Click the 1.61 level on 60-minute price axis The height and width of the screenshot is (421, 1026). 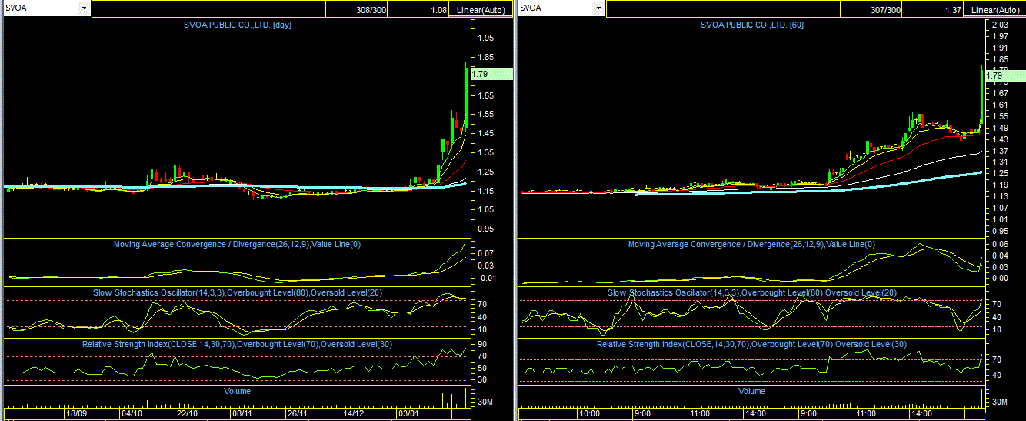[1000, 105]
